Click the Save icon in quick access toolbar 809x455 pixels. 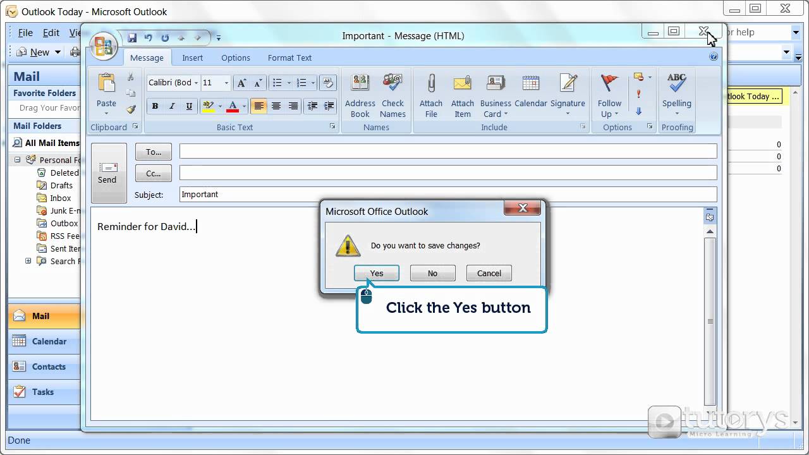(132, 38)
